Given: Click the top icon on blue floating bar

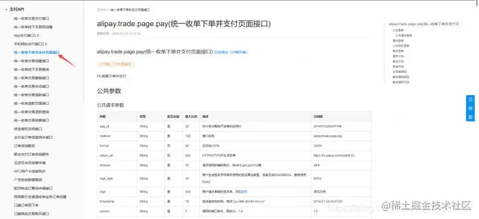Looking at the screenshot, I should [470, 99].
